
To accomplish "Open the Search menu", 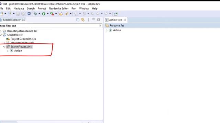I will pyautogui.click(x=31, y=9).
